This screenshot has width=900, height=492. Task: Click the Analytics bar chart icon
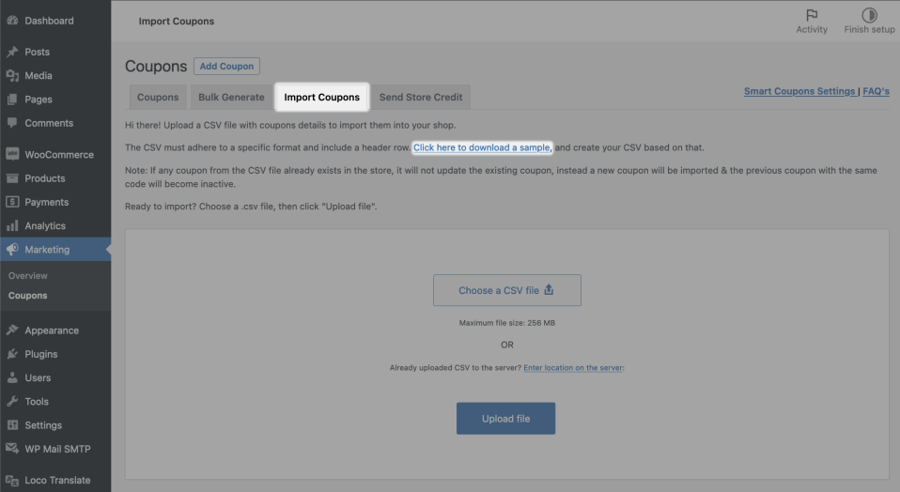pos(12,225)
